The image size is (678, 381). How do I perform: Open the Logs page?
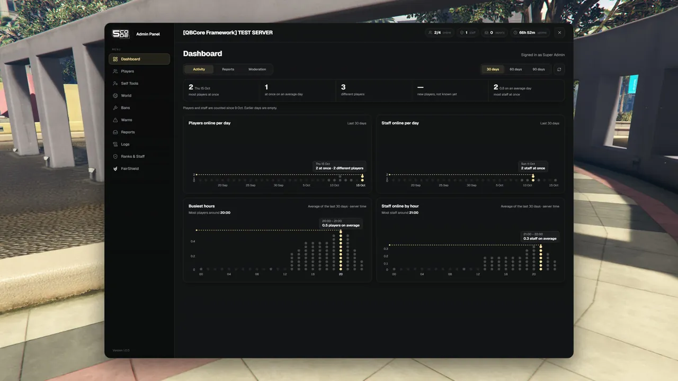point(139,144)
